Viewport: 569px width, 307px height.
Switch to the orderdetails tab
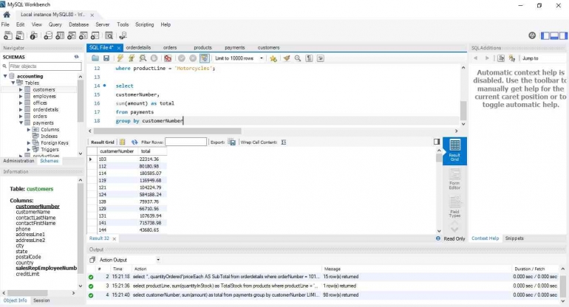(x=138, y=47)
